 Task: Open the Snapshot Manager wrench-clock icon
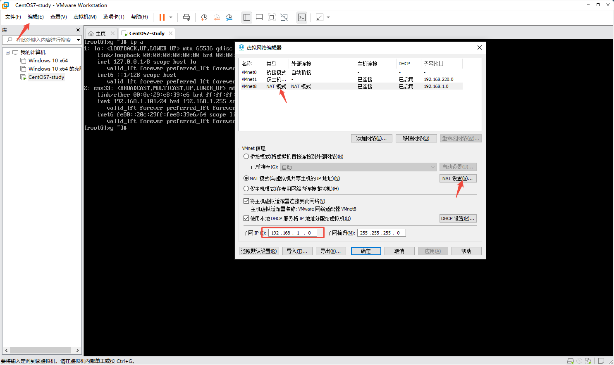(x=229, y=17)
